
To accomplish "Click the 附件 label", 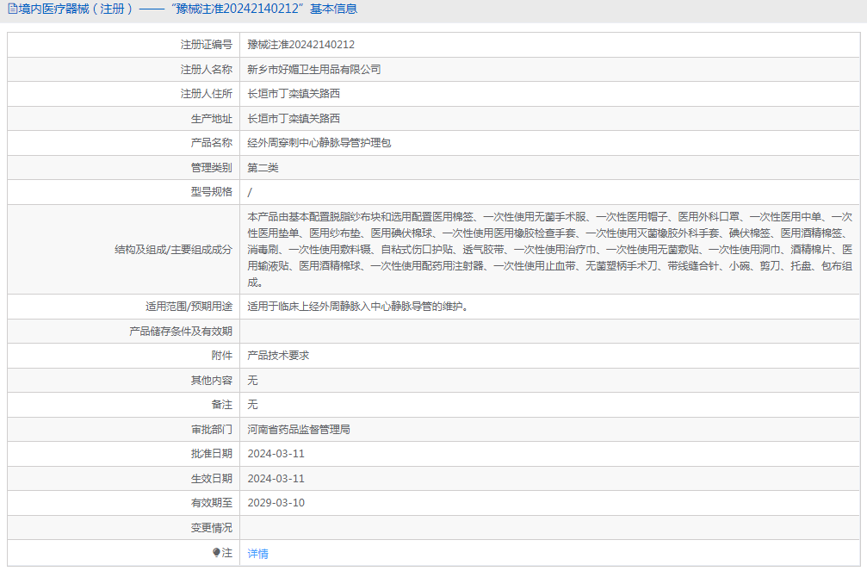I will 222,355.
